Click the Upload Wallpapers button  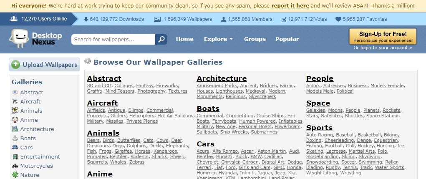(x=44, y=65)
